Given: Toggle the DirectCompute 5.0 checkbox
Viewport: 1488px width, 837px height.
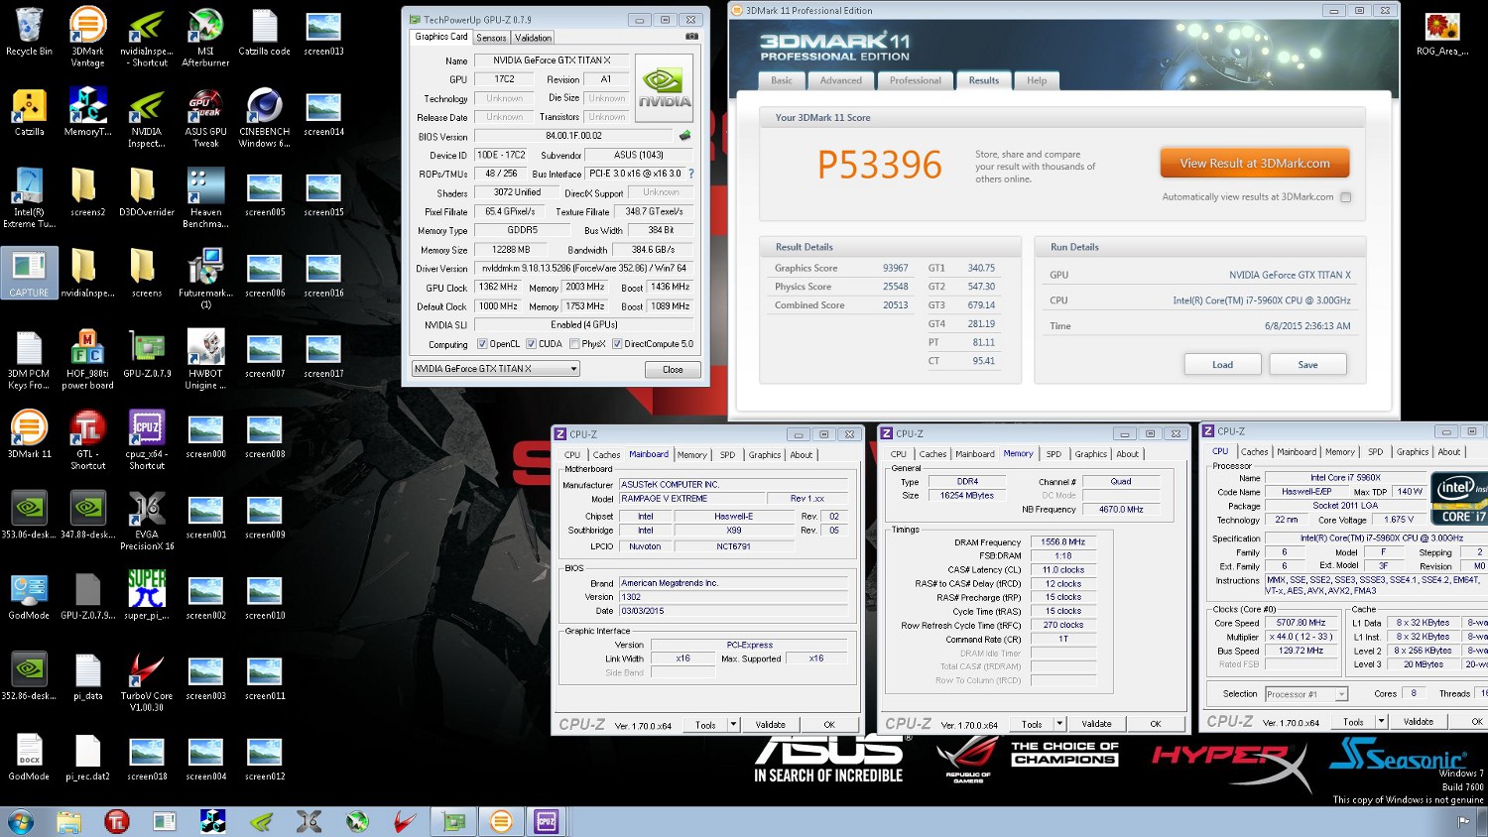Looking at the screenshot, I should click(617, 344).
